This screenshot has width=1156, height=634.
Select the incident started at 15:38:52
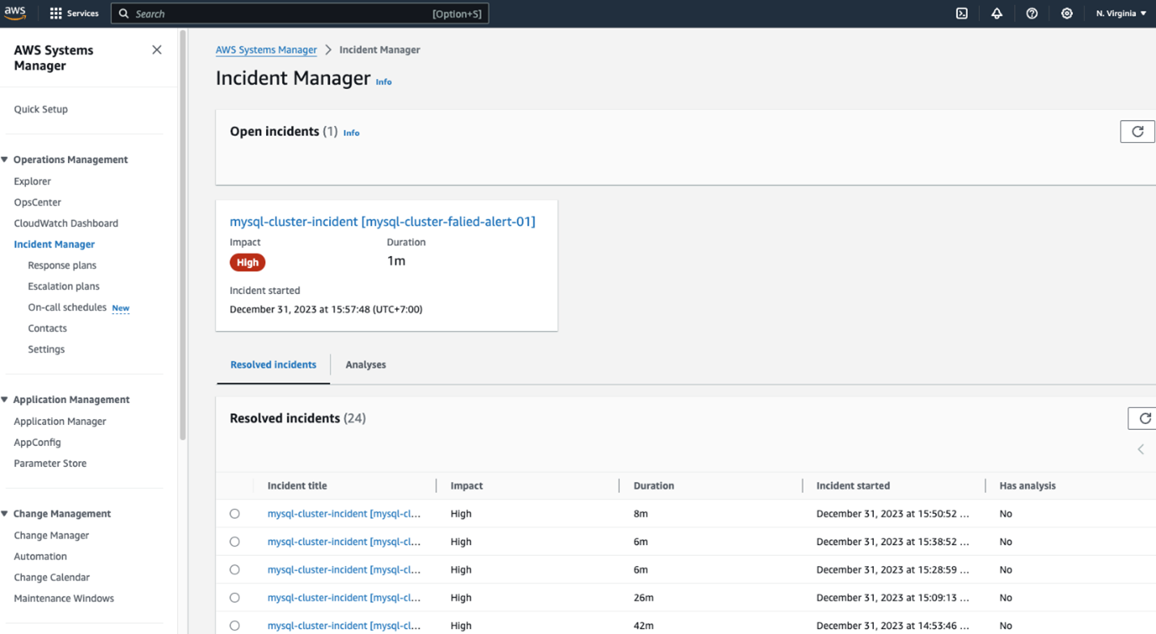[234, 542]
